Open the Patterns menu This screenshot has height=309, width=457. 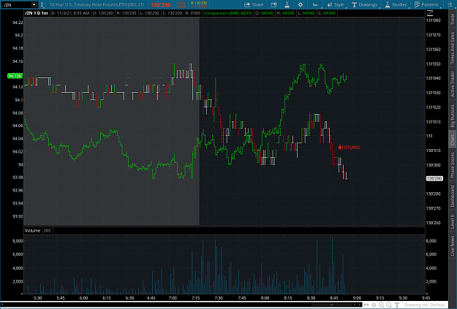point(427,4)
